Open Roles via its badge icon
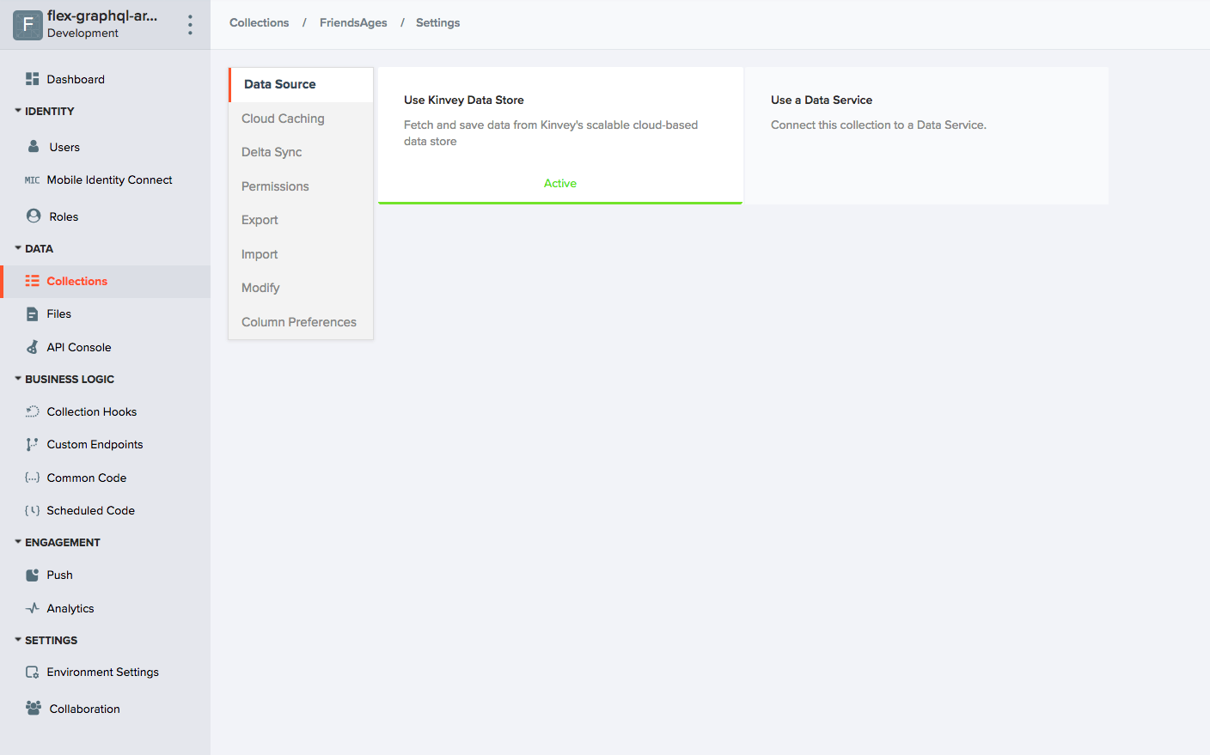This screenshot has width=1210, height=755. 34,216
